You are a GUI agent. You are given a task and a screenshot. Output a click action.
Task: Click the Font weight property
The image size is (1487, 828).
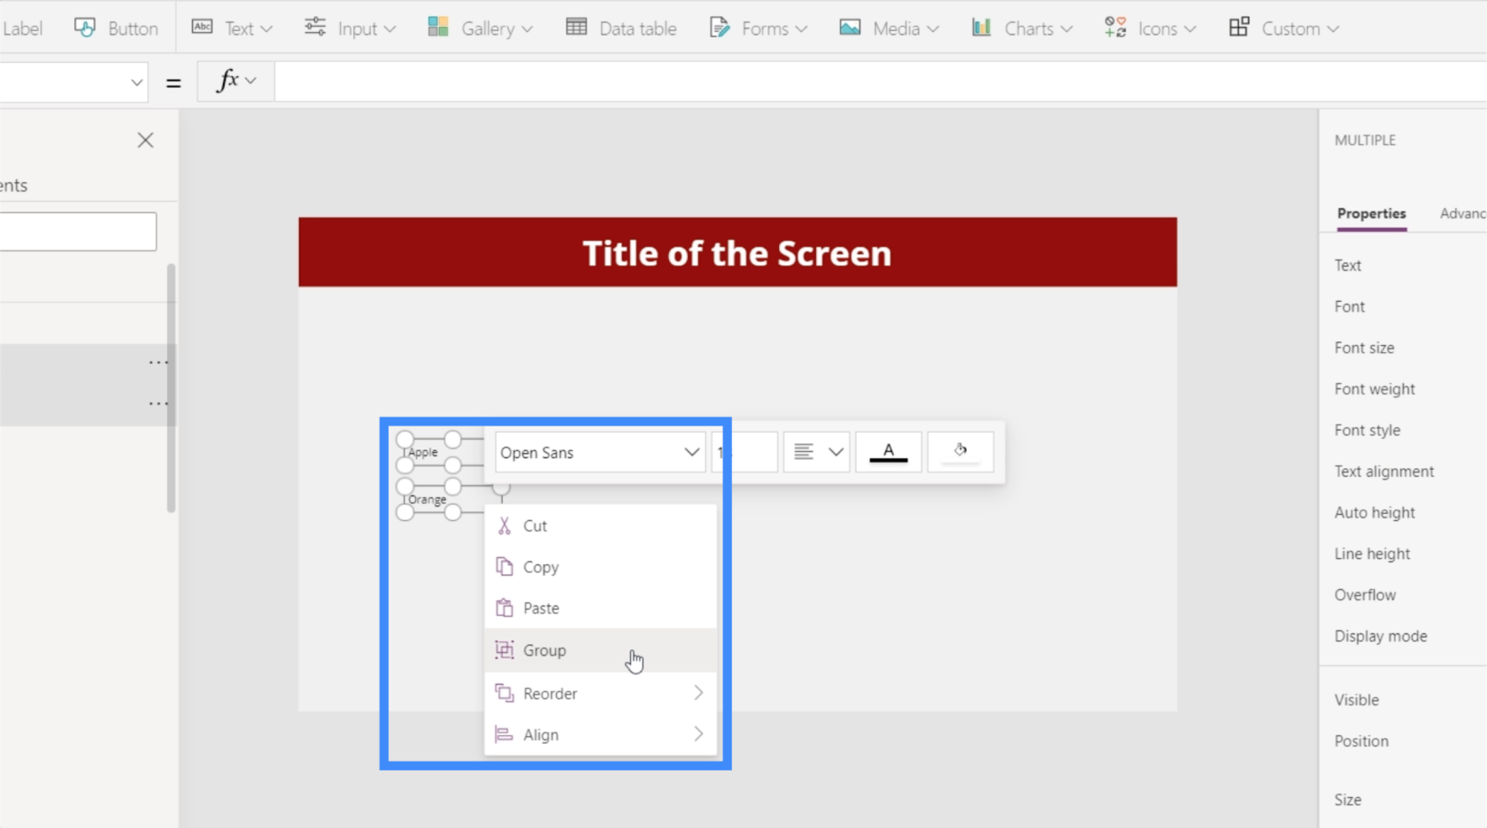pos(1375,389)
